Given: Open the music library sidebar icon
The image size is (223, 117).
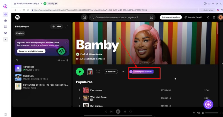Looking at the screenshot, I should (6, 33).
